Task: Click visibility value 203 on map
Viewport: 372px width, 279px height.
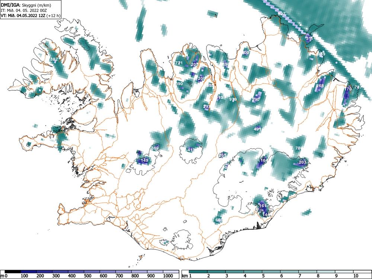Action: (302, 162)
